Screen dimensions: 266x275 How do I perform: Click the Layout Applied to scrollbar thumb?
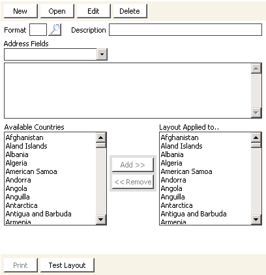(x=256, y=145)
